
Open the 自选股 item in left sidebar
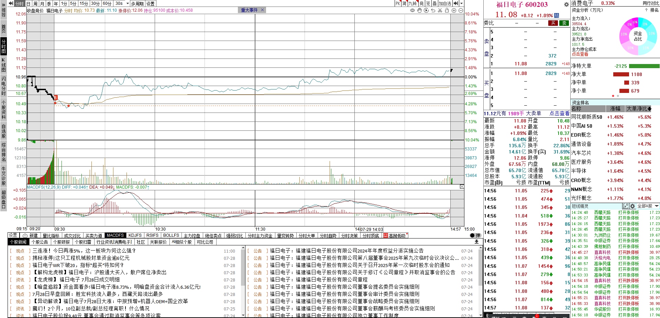[3, 131]
